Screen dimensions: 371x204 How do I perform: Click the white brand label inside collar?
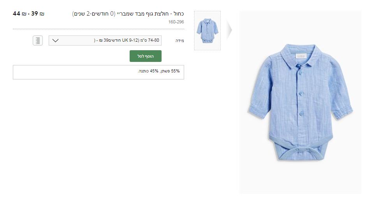(x=300, y=56)
